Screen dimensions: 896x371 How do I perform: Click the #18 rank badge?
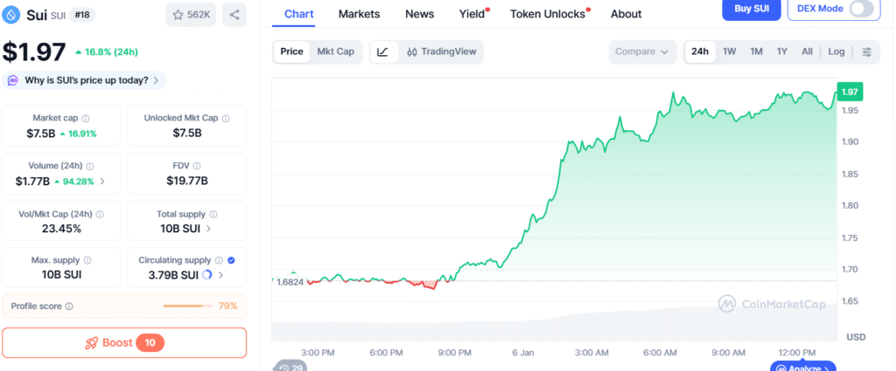tap(82, 16)
